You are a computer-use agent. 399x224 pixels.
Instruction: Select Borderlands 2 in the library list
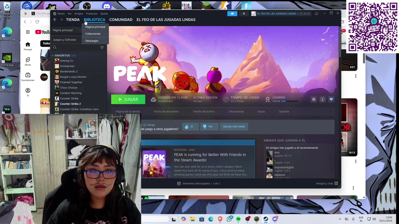click(69, 72)
